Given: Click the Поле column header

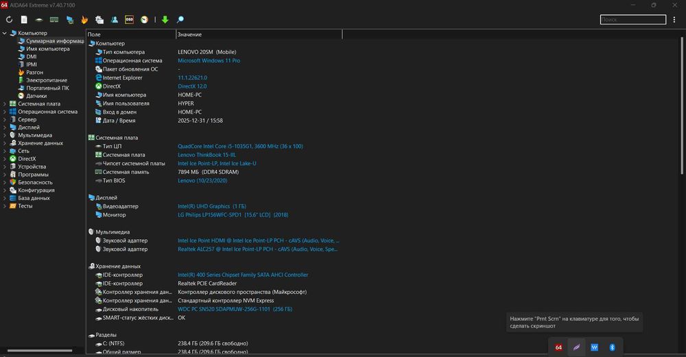Looking at the screenshot, I should 131,34.
